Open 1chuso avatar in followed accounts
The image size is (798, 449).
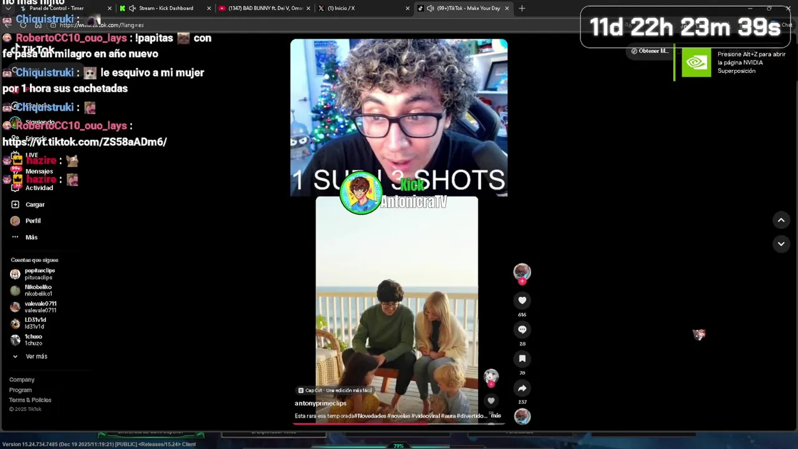click(x=15, y=340)
